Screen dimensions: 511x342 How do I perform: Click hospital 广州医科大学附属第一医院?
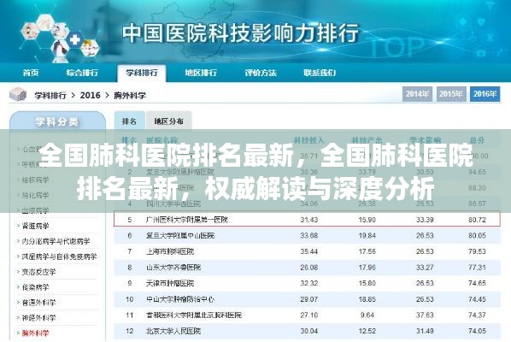(x=187, y=220)
